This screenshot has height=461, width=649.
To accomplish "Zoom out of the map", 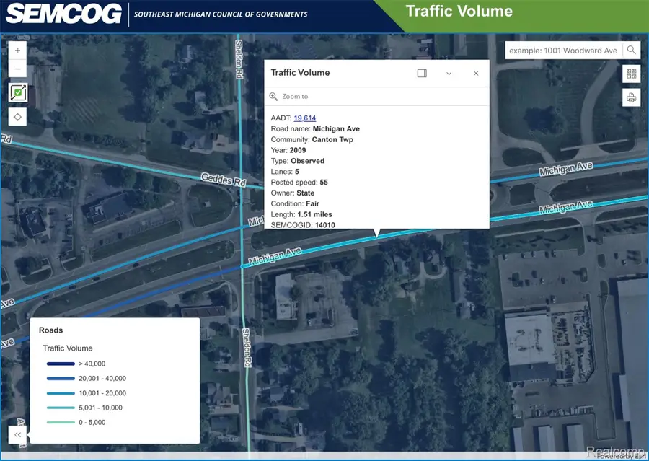I will [x=17, y=69].
